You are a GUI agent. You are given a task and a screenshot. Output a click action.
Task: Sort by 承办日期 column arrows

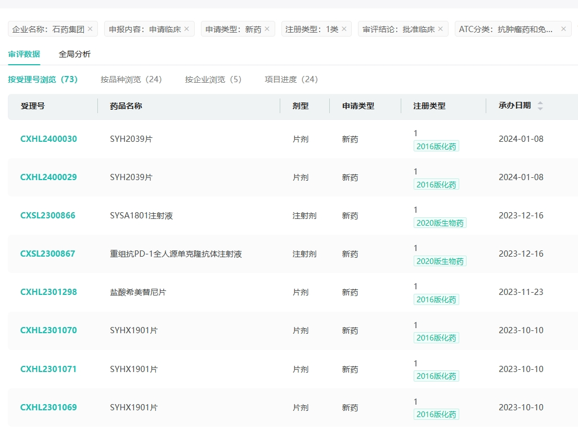click(540, 106)
